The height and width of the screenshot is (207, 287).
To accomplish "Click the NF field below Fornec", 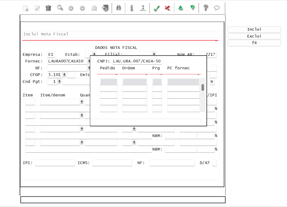I will [67, 68].
